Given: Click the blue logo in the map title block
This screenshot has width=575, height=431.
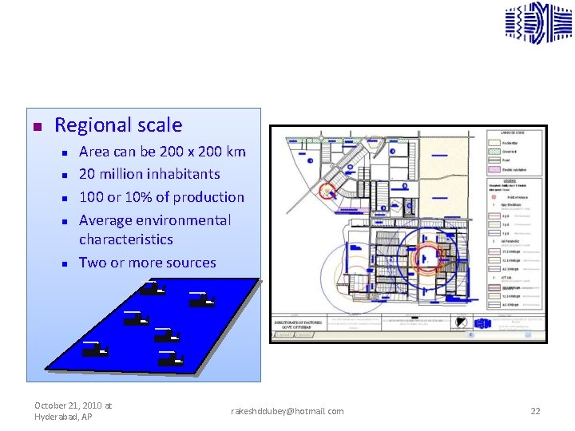Looking at the screenshot, I should click(x=482, y=323).
